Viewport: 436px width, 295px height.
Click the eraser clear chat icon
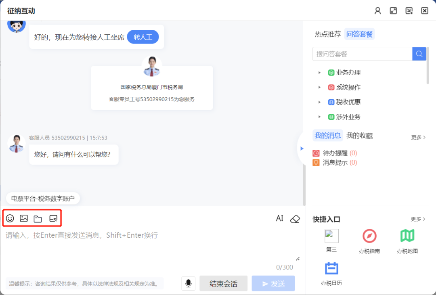point(295,219)
